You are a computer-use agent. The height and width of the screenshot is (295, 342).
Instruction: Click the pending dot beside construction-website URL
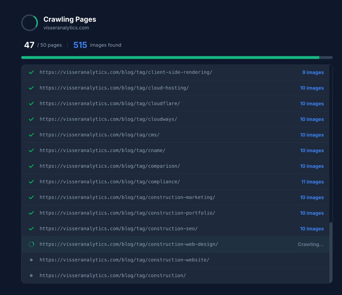point(31,260)
